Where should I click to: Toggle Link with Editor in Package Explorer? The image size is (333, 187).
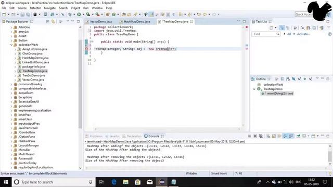(53, 22)
